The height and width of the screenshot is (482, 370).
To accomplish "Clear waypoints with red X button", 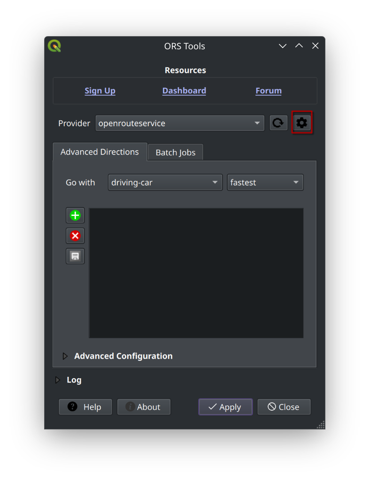I will (x=75, y=236).
